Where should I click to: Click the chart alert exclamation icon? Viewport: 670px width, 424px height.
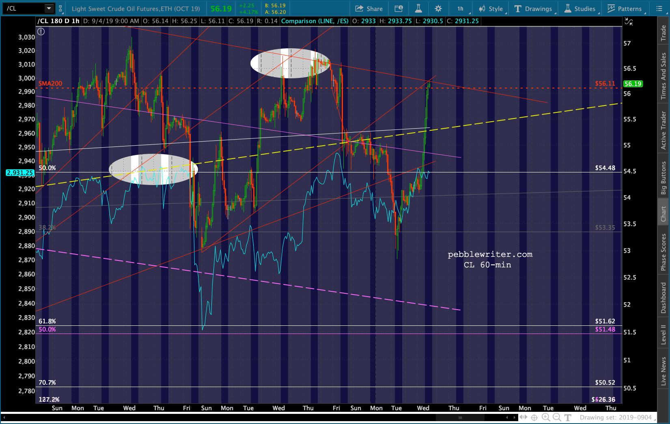(x=41, y=31)
